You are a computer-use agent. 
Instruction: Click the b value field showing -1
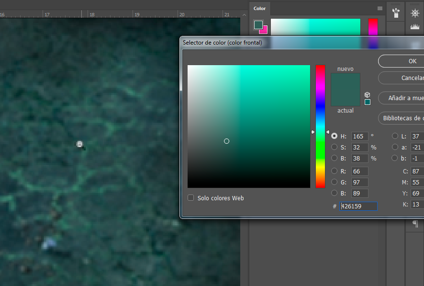click(417, 158)
